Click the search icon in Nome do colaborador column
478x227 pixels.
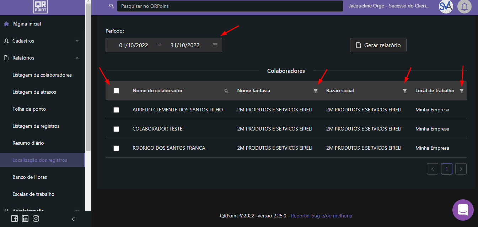click(x=226, y=91)
